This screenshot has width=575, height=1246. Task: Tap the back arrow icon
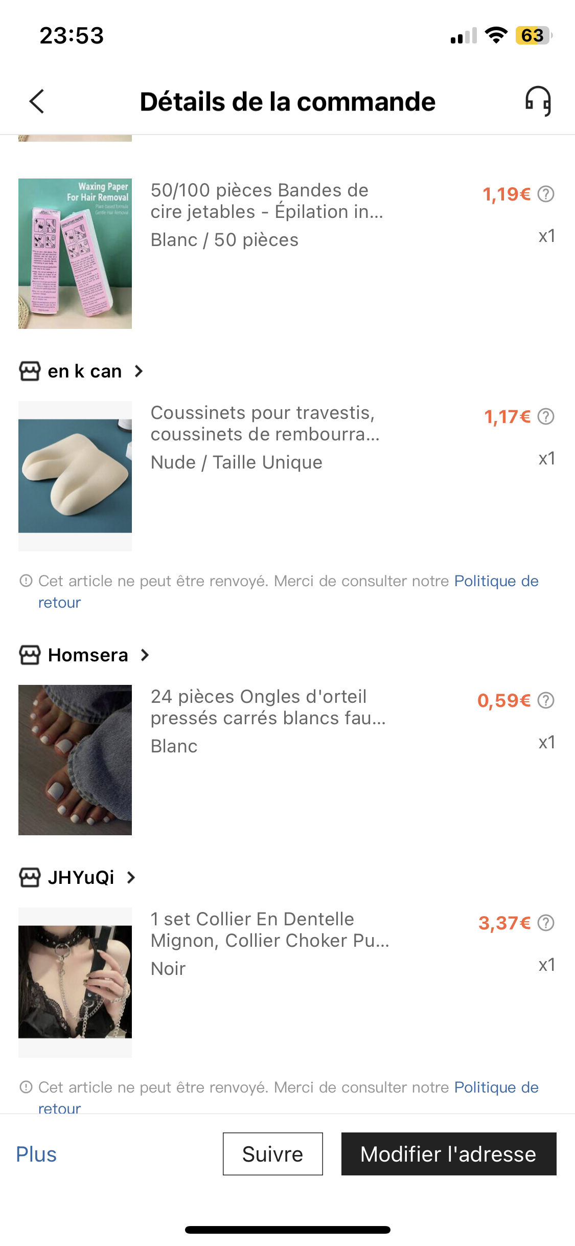tap(37, 101)
